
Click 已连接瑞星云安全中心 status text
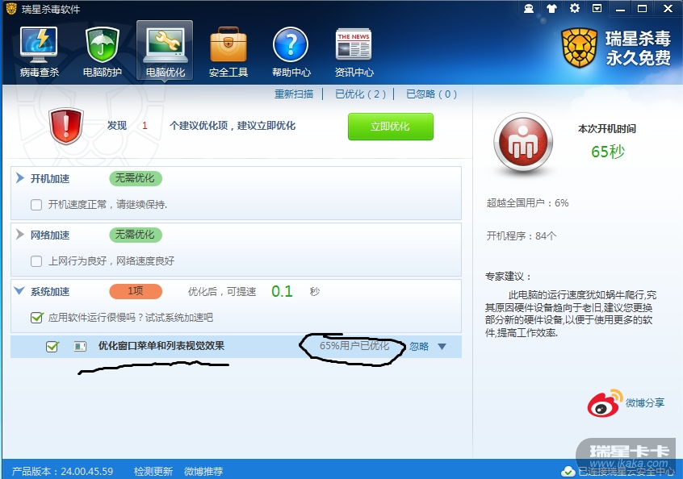(x=626, y=471)
